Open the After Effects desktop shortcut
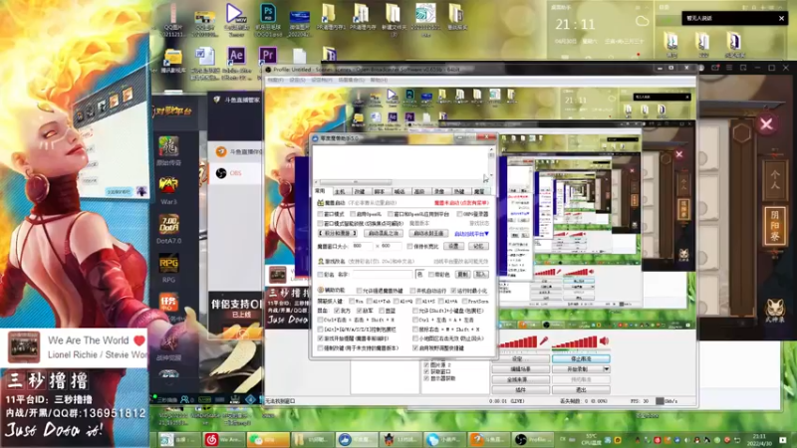 click(x=236, y=56)
